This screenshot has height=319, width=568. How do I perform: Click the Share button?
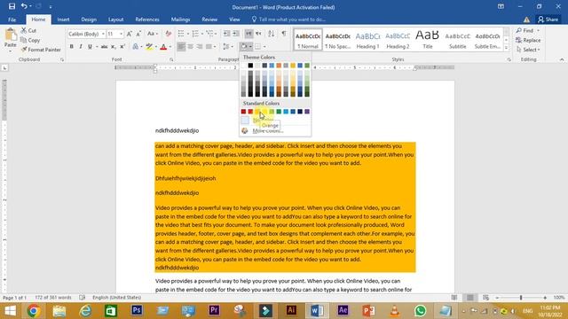548,19
